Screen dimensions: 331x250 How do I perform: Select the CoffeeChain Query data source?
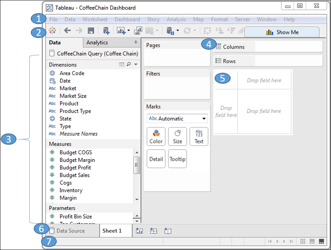94,53
